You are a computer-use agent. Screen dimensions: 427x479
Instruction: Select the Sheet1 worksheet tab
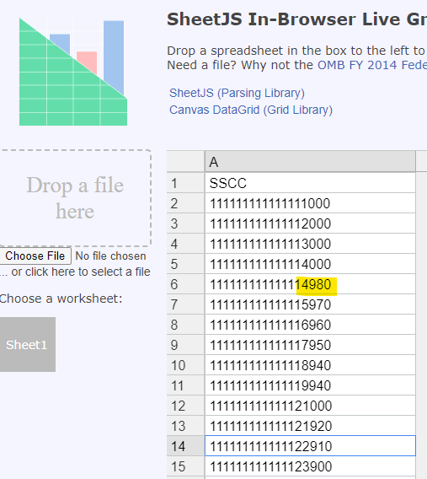pos(27,345)
